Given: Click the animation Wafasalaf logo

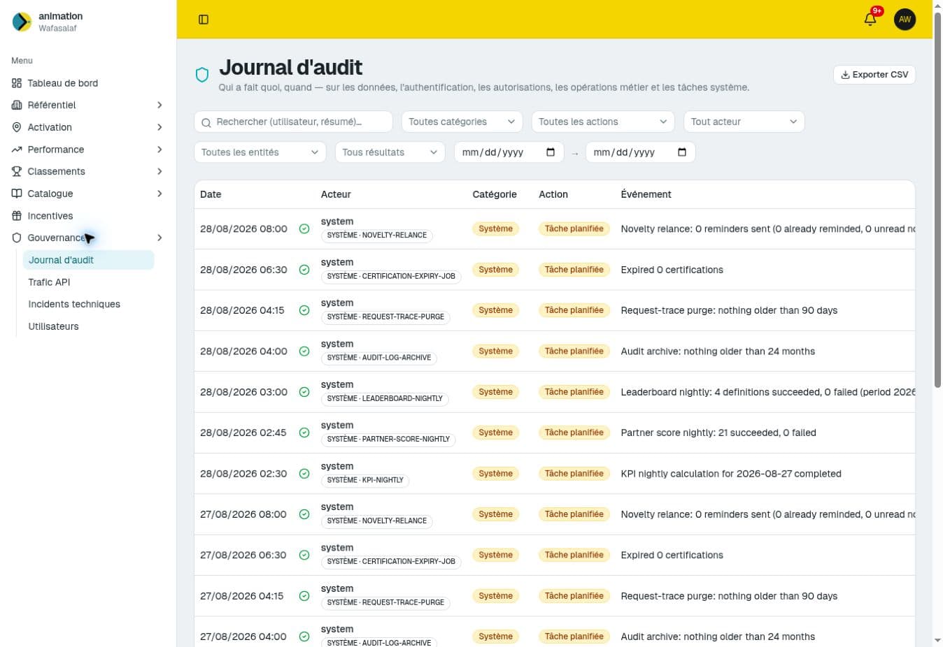Looking at the screenshot, I should click(x=22, y=22).
